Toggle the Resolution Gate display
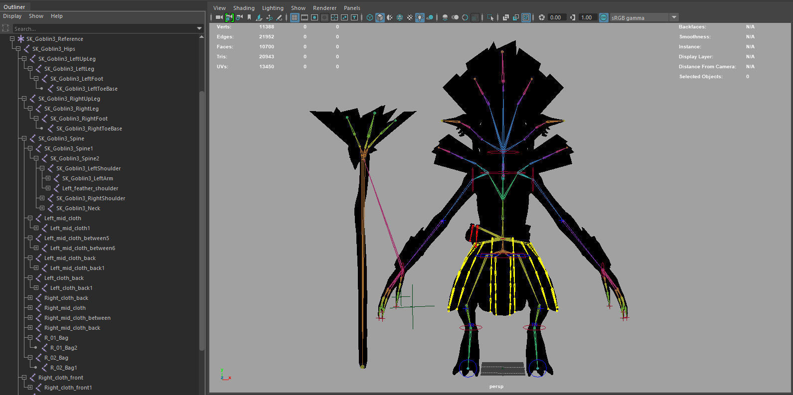The height and width of the screenshot is (395, 793). 315,17
